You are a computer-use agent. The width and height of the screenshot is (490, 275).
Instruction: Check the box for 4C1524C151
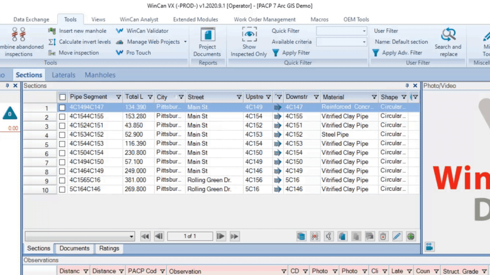pos(62,126)
